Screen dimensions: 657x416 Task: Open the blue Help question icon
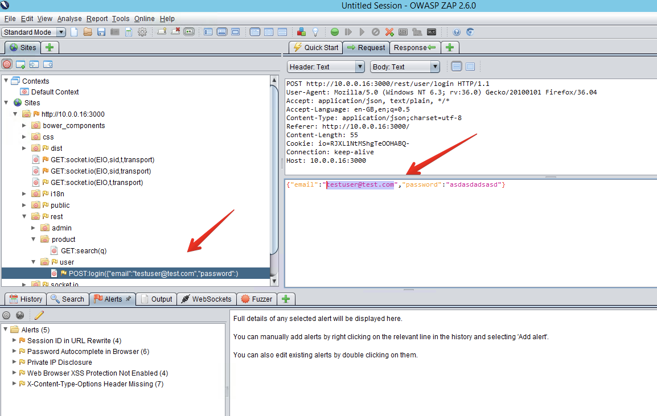[x=457, y=32]
